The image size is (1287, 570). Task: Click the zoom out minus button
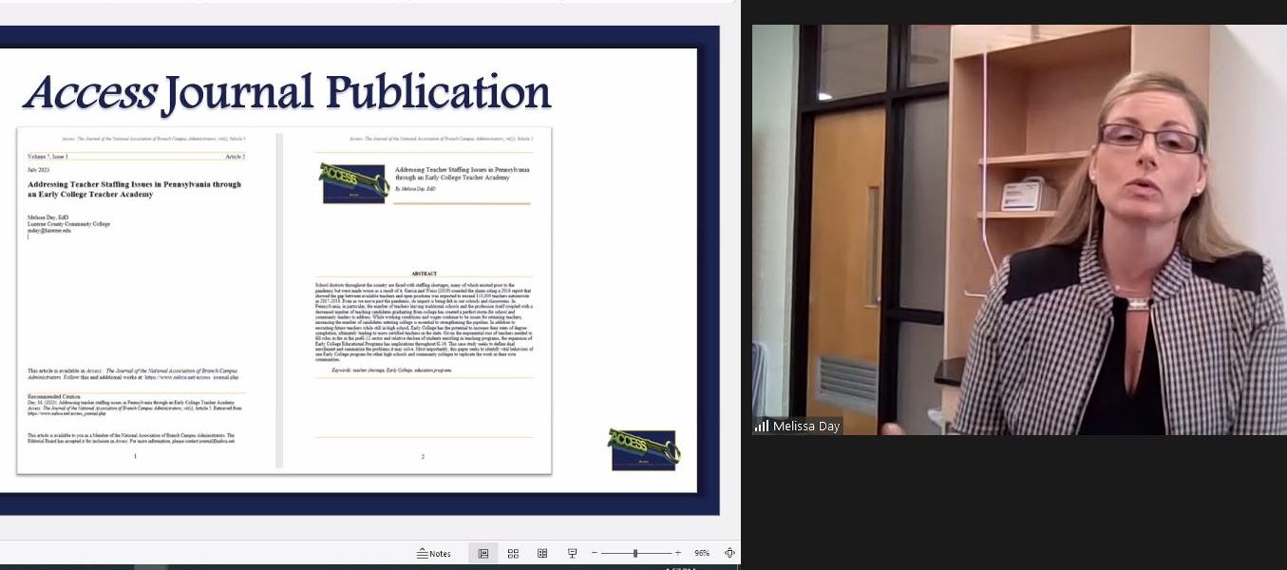(595, 553)
